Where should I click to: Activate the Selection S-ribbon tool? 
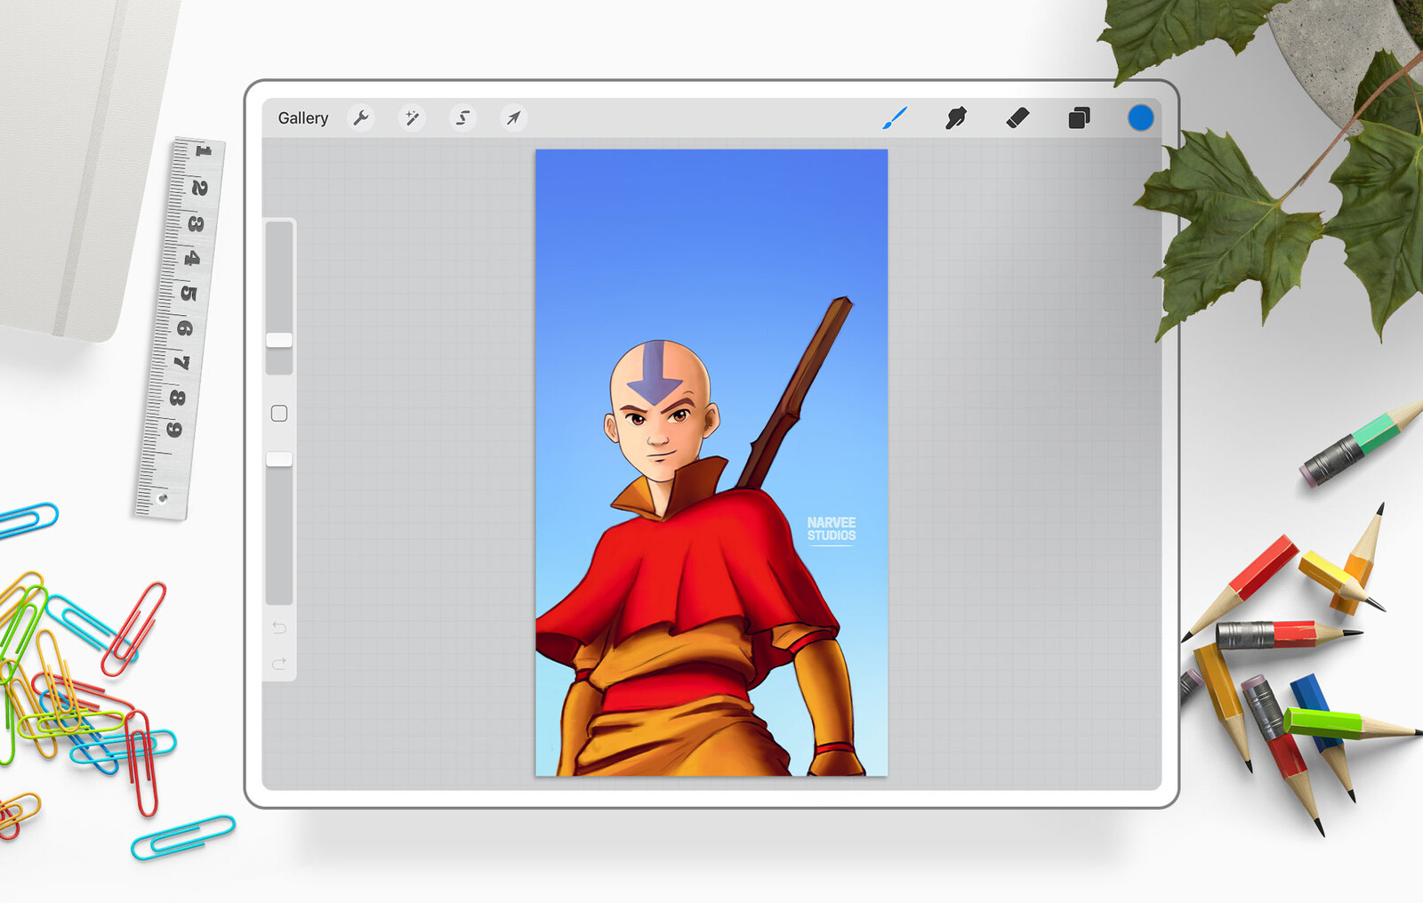pos(462,118)
